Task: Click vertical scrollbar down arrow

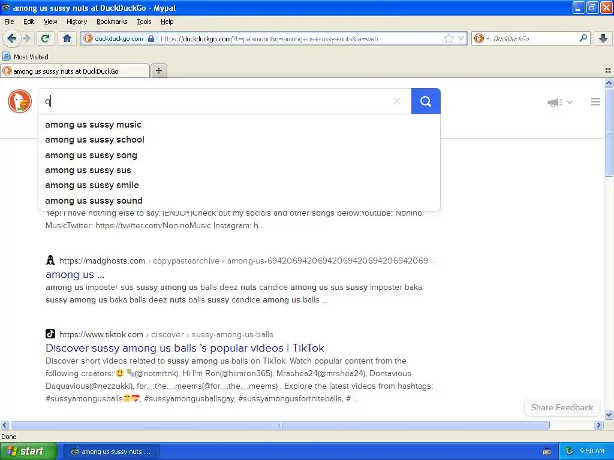Action: click(x=609, y=415)
